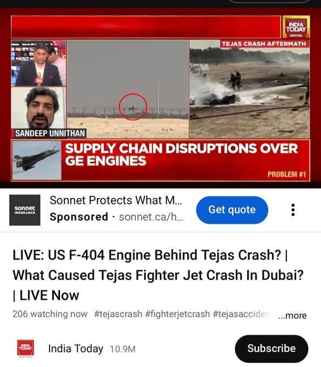Tap the 206 watching now text
This screenshot has height=367, width=321.
(50, 314)
